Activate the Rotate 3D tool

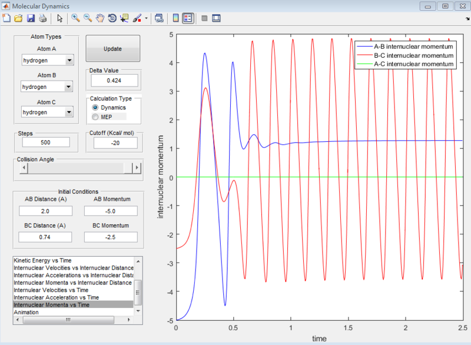point(112,18)
